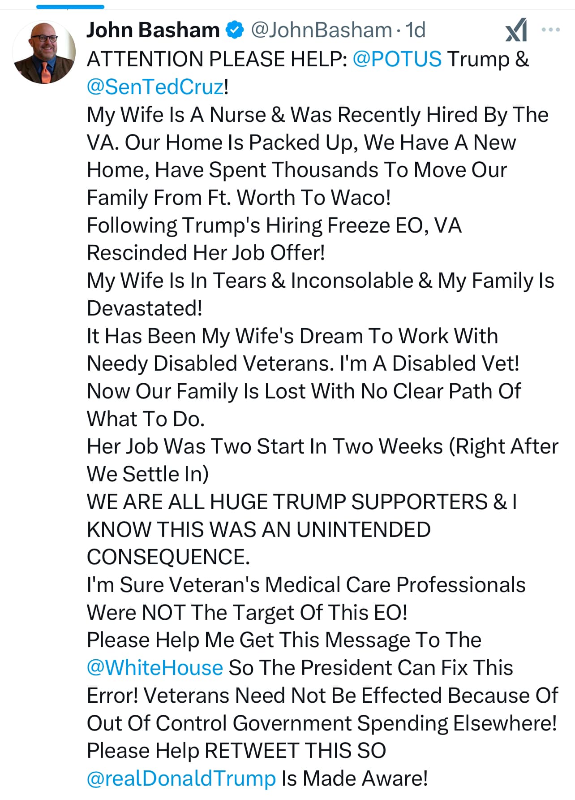Screen dimensions: 575x800
Task: Open the Grok explain-this-post icon
Action: [516, 30]
